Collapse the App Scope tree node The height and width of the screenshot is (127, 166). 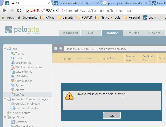point(5,117)
